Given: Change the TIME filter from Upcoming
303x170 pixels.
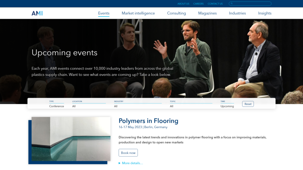Looking at the screenshot, I should pos(228,105).
